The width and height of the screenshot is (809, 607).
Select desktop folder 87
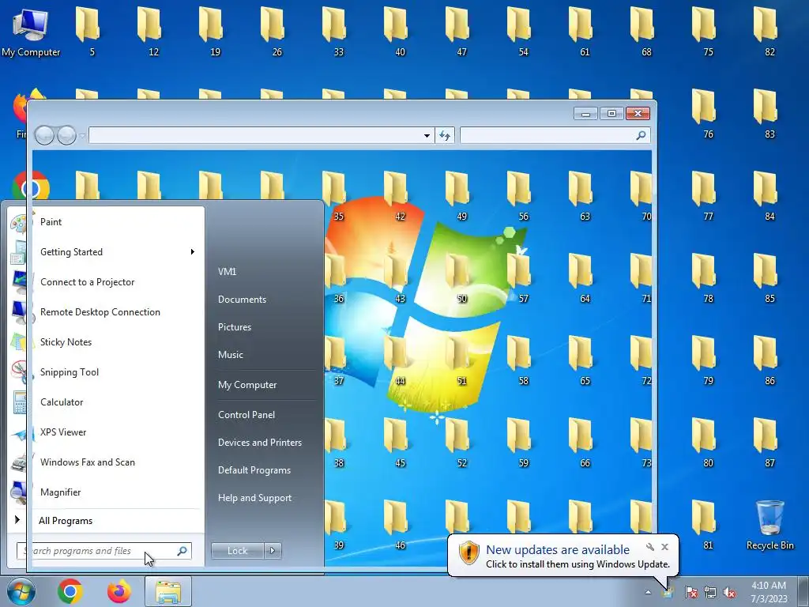pos(766,443)
